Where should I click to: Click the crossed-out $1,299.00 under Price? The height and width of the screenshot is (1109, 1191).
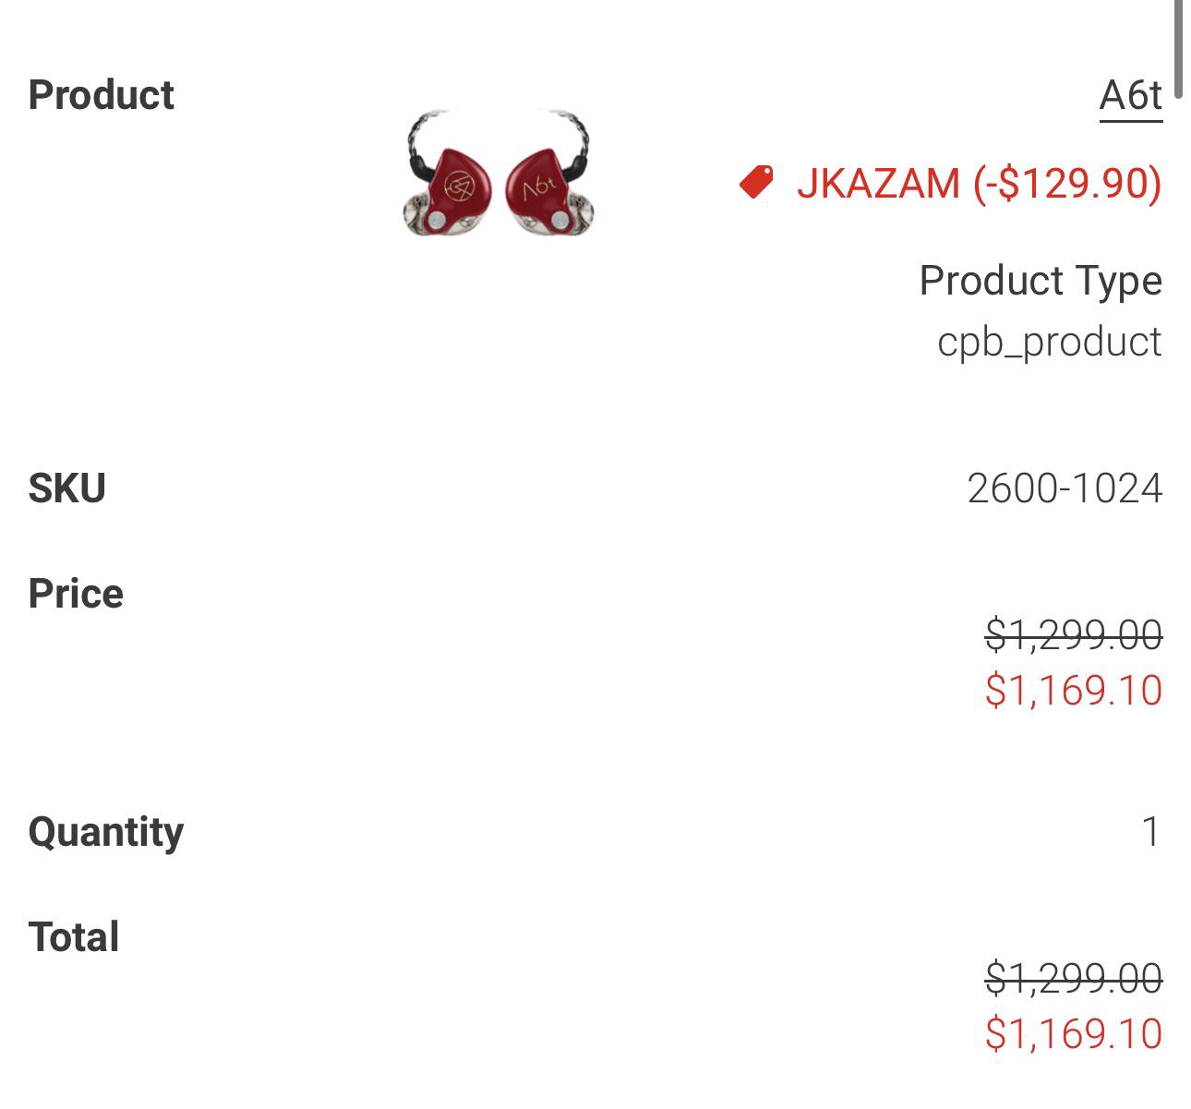point(1073,634)
